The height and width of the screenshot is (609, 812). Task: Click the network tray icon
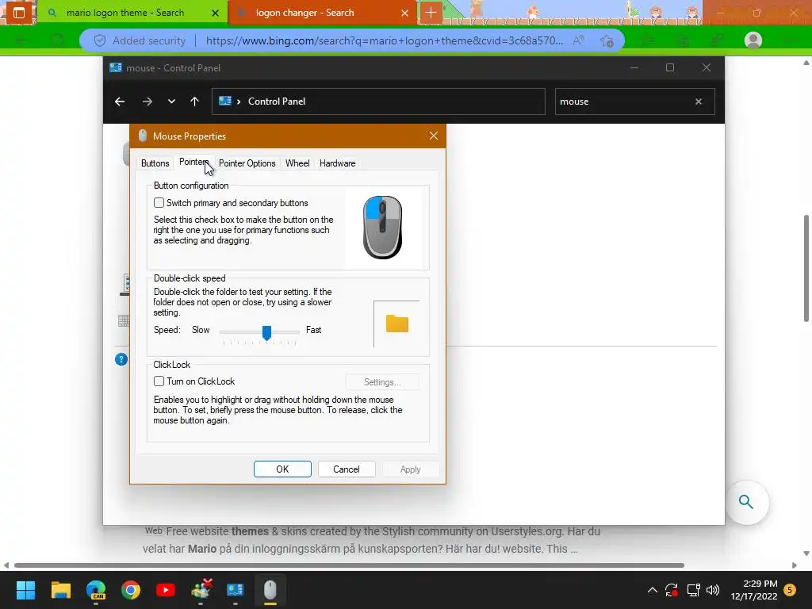pos(693,590)
